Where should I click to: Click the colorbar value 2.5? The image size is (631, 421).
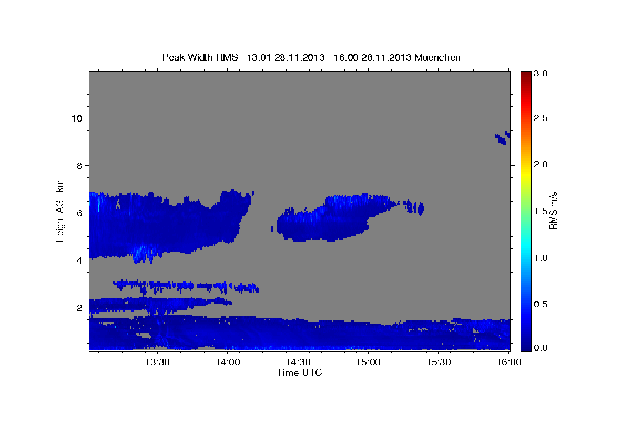pyautogui.click(x=542, y=118)
